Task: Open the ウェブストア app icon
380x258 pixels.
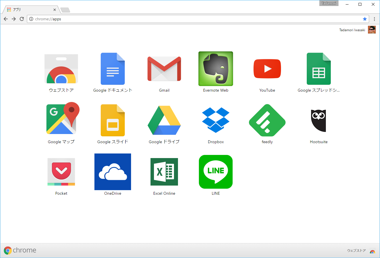Action: point(61,69)
